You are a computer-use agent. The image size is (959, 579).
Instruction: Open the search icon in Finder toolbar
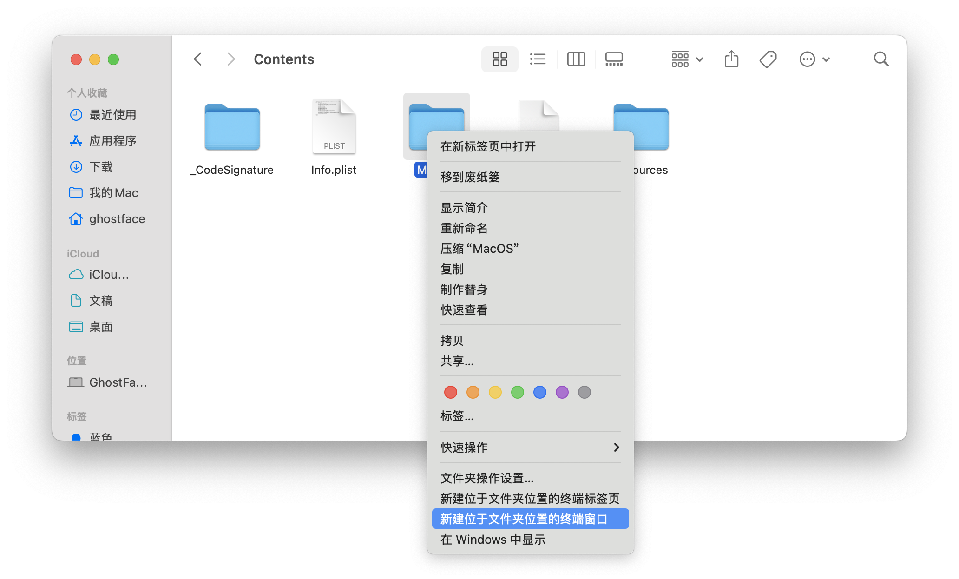point(880,59)
